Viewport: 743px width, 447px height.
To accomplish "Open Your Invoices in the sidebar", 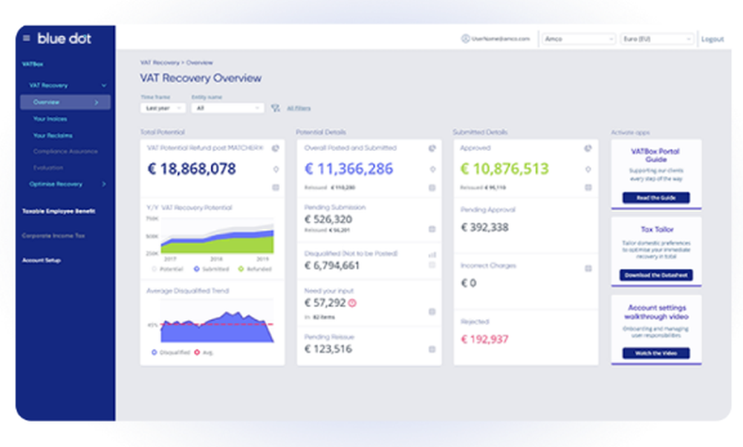I will tap(50, 119).
